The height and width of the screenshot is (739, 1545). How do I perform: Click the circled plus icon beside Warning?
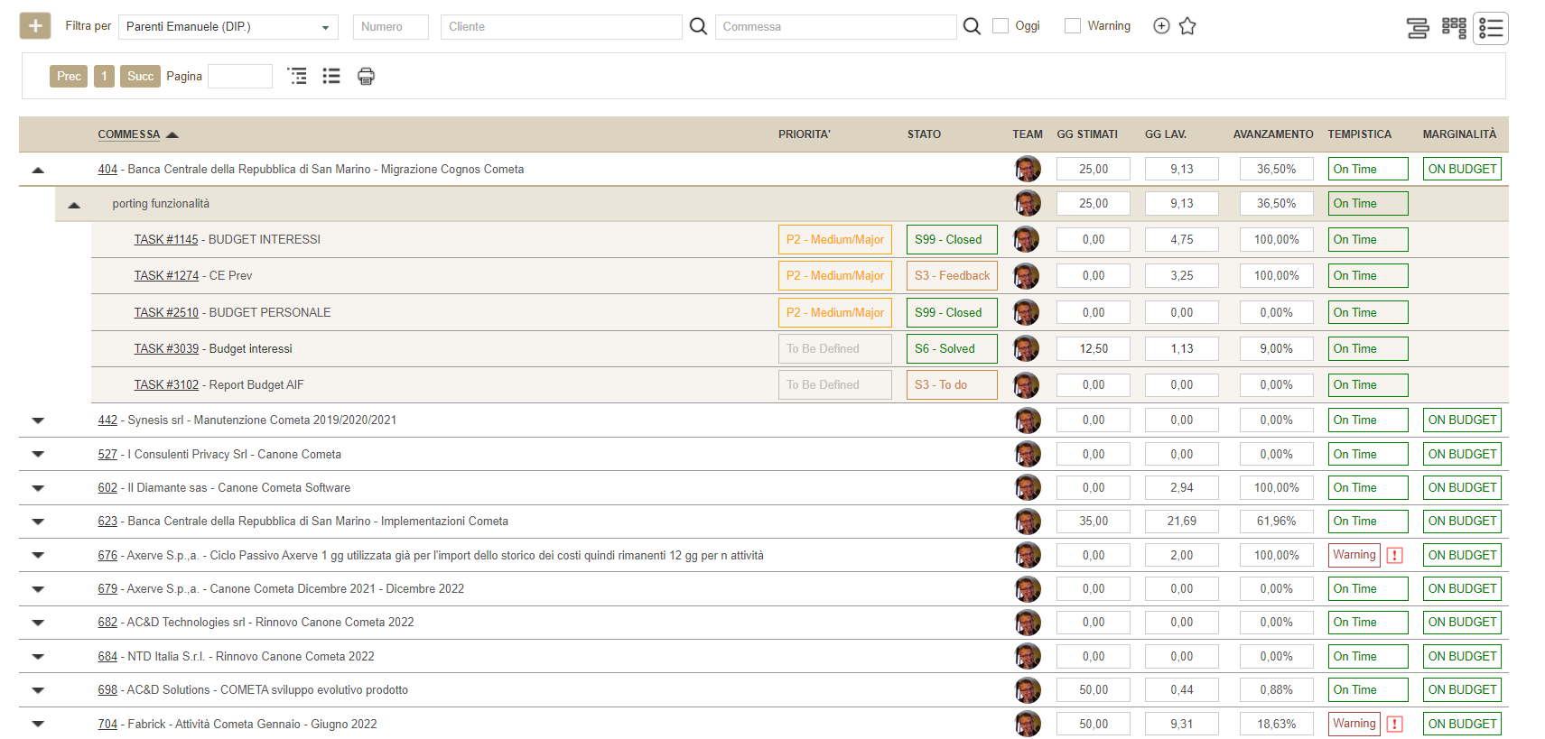coord(1161,26)
